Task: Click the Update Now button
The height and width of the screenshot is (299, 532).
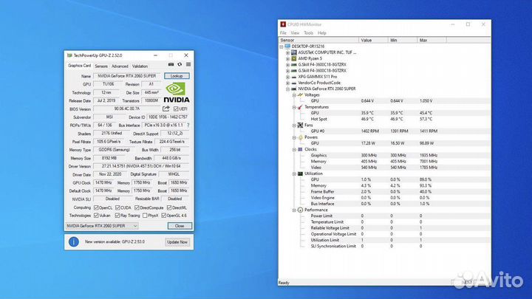Action: point(177,242)
